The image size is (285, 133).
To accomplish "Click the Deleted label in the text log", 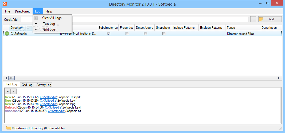I will tap(11, 107).
